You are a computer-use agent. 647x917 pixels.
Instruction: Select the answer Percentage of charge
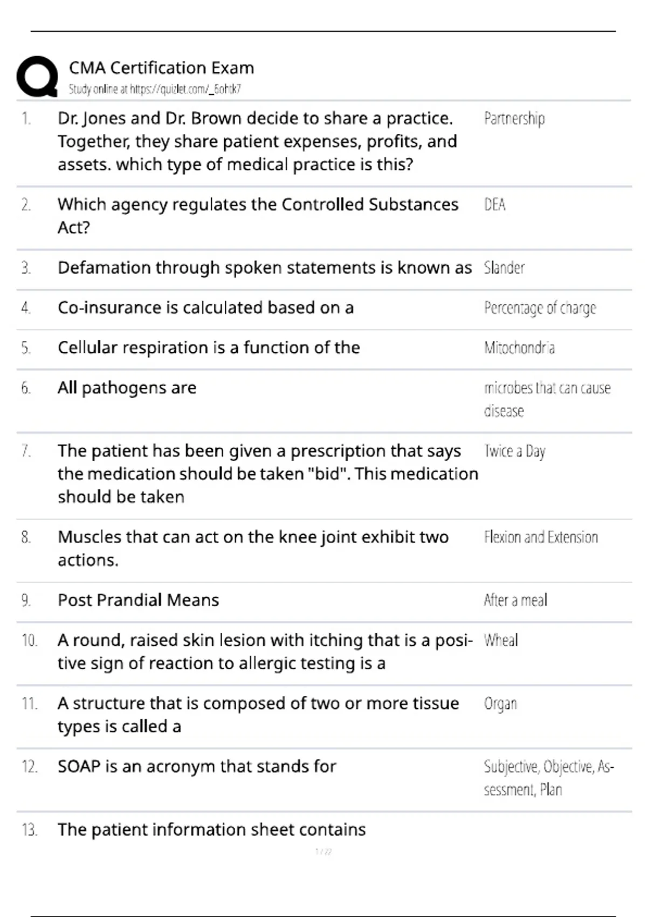tap(540, 308)
